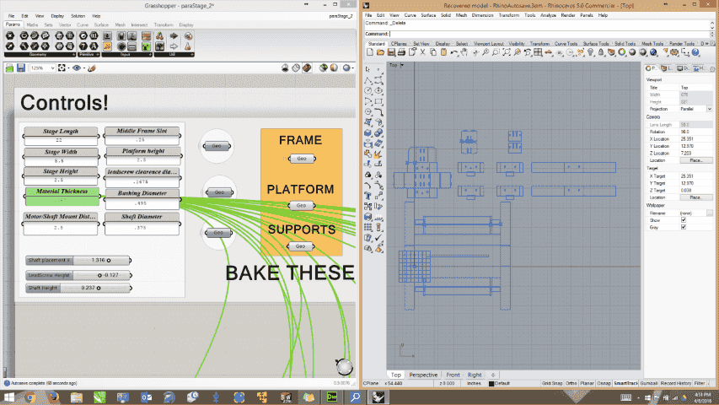Save the Rhino model via Save icon
This screenshot has height=405, width=719.
point(391,52)
